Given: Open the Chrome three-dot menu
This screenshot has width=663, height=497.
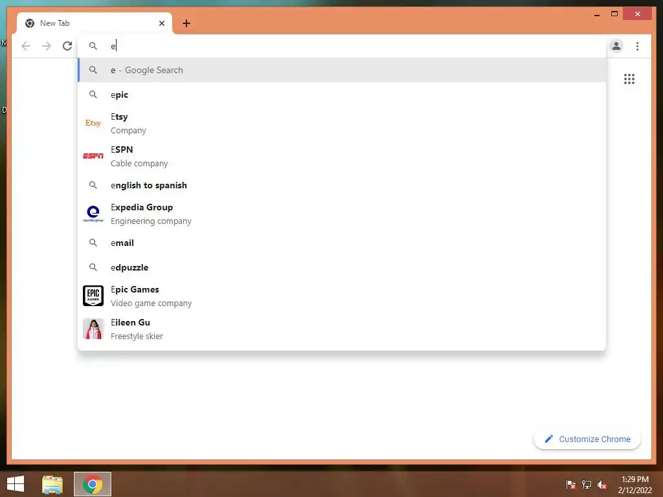Looking at the screenshot, I should point(637,46).
